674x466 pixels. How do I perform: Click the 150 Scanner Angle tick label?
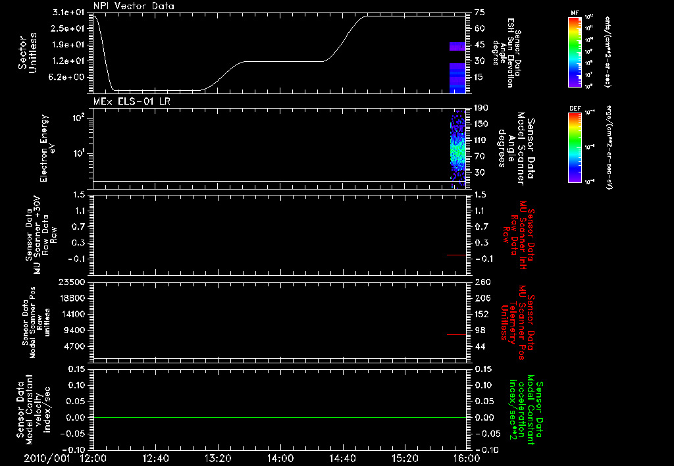[x=481, y=124]
